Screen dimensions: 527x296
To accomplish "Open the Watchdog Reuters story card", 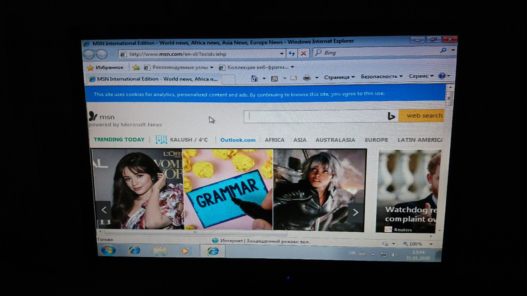I will coord(408,192).
